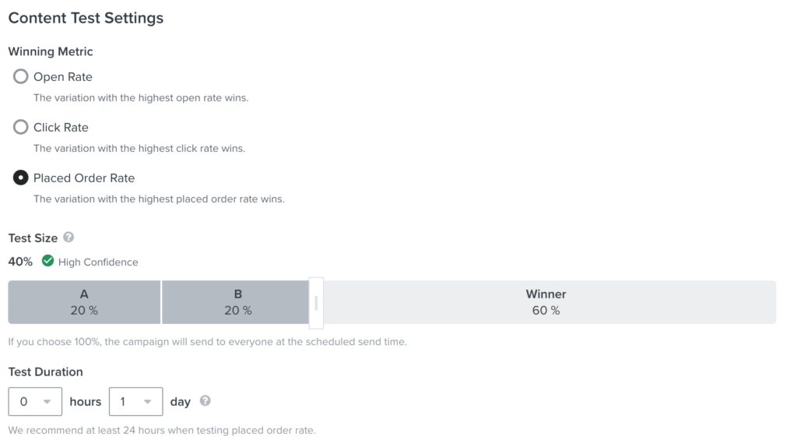Screen dimensions: 797x440
Task: Open the hours dropdown showing 0
Action: [35, 401]
